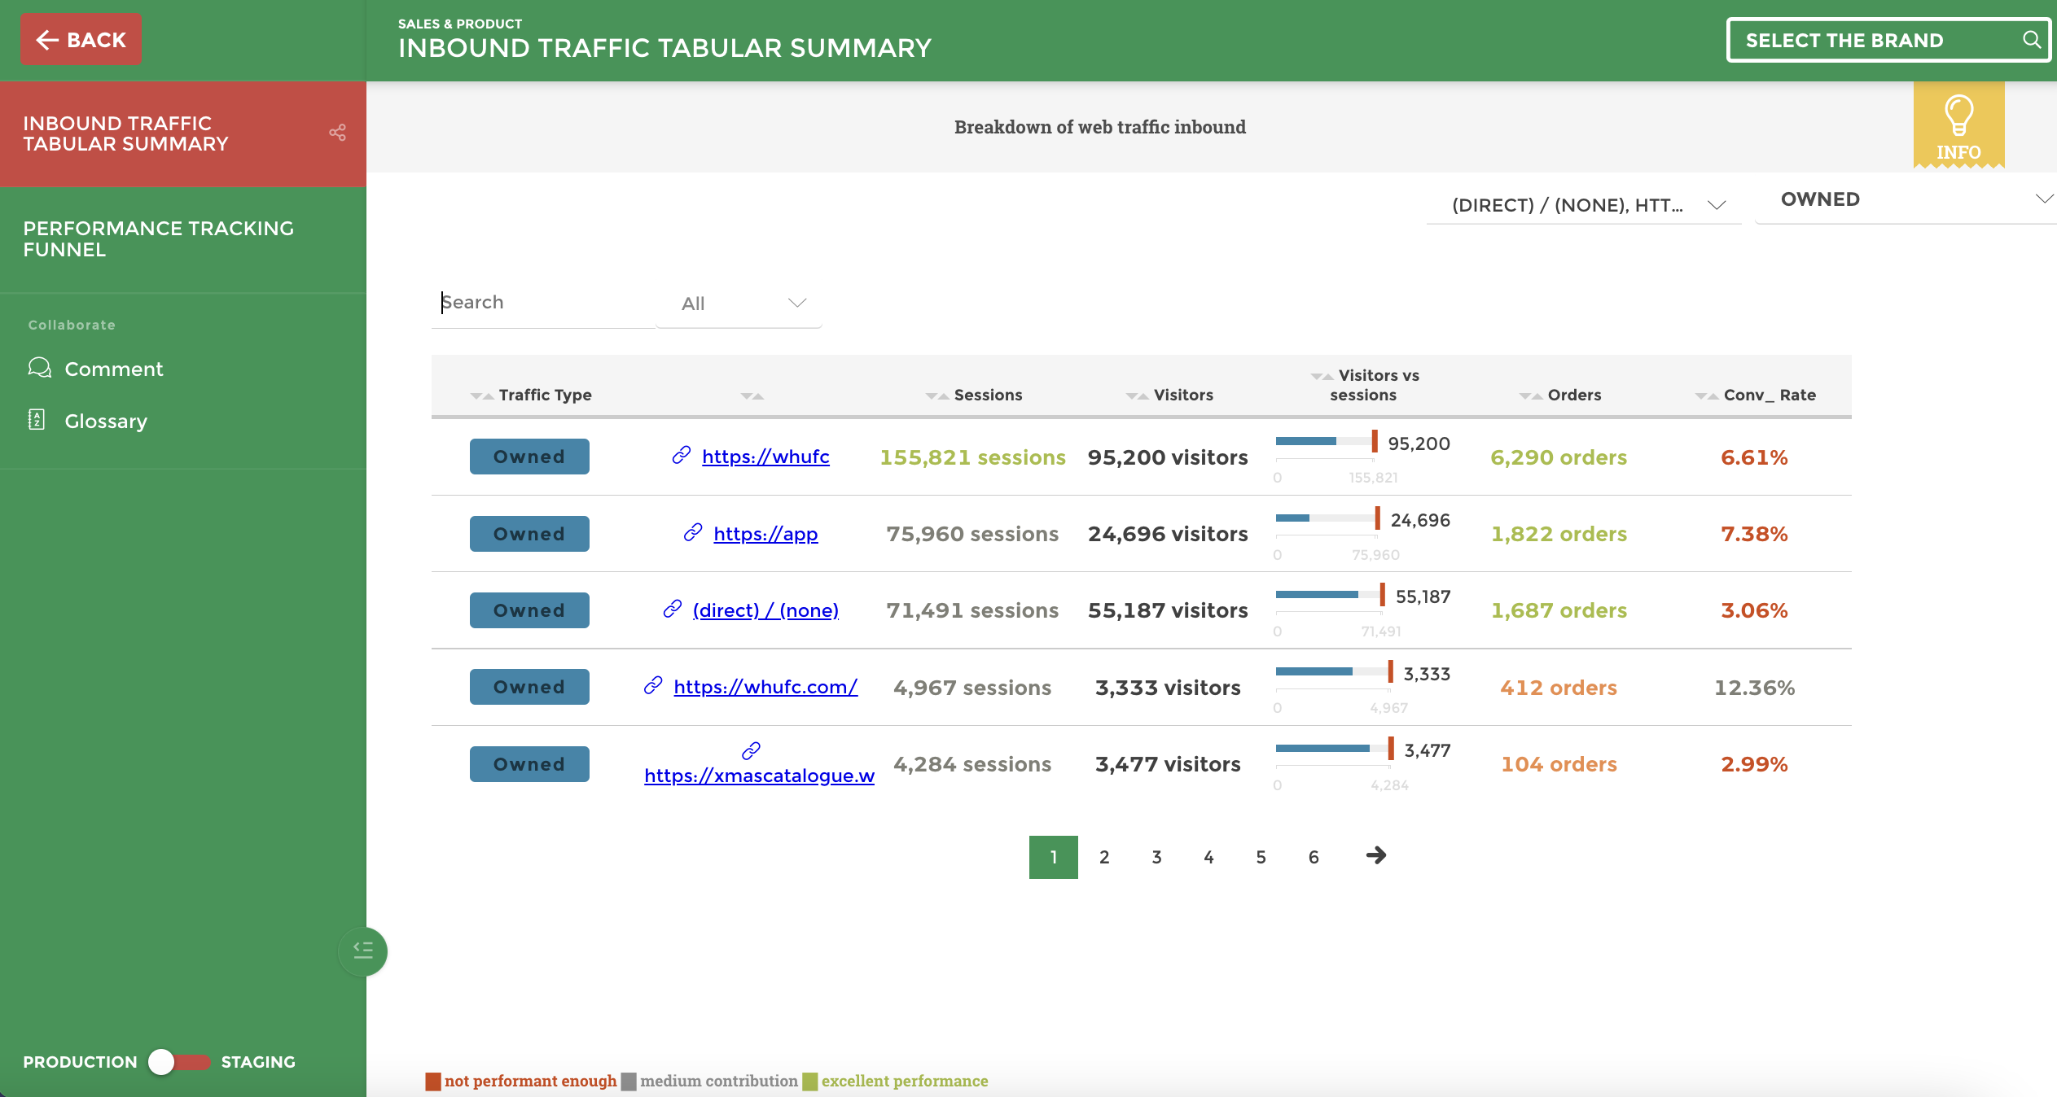Image resolution: width=2057 pixels, height=1097 pixels.
Task: Sort table by Conv_ Rate column arrows
Action: (1707, 396)
